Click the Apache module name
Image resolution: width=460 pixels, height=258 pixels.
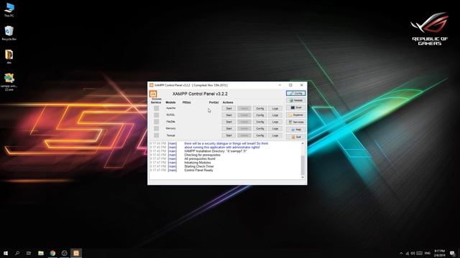171,108
